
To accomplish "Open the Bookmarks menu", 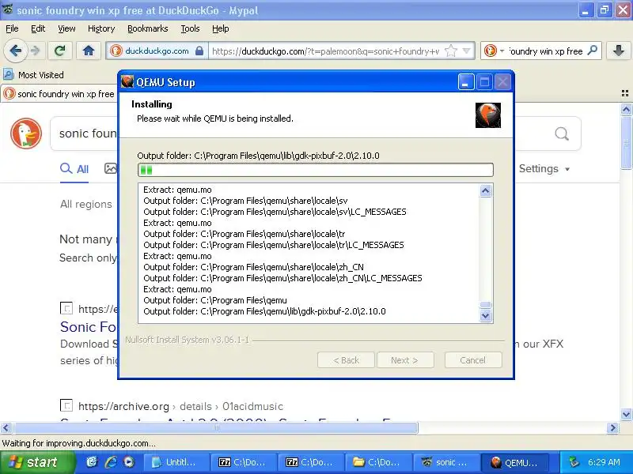I will 148,28.
